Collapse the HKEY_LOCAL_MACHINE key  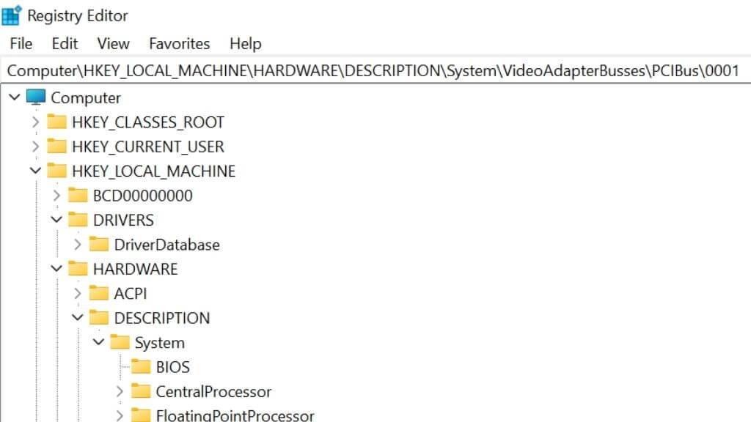[35, 171]
